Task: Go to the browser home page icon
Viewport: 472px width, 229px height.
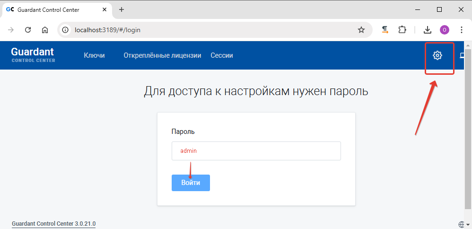Action: (x=45, y=30)
